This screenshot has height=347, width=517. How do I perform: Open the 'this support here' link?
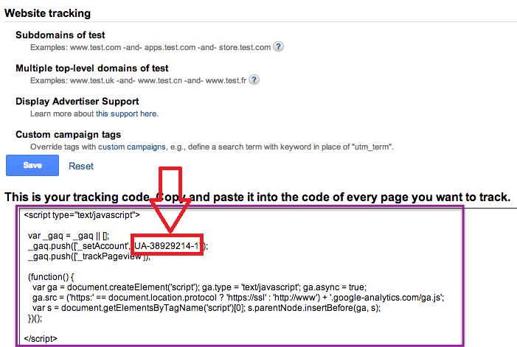tap(127, 113)
